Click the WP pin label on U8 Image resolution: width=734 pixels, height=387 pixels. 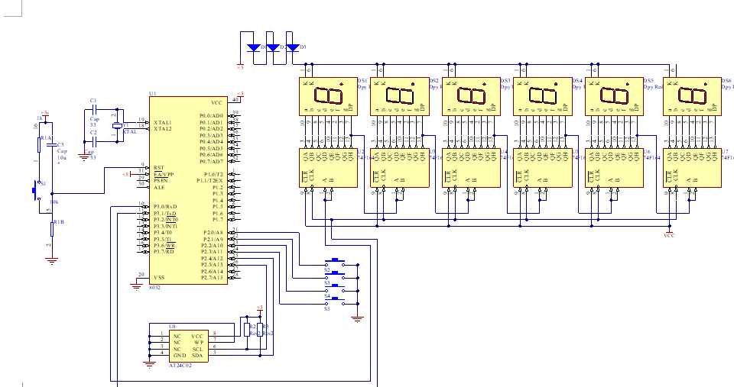199,343
